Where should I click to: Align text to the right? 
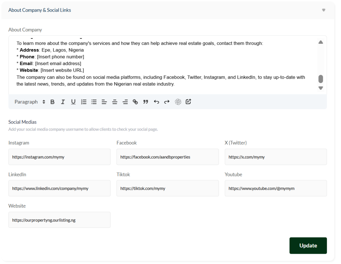point(125,102)
